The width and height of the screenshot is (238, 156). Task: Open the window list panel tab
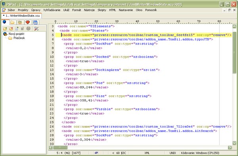35,23
